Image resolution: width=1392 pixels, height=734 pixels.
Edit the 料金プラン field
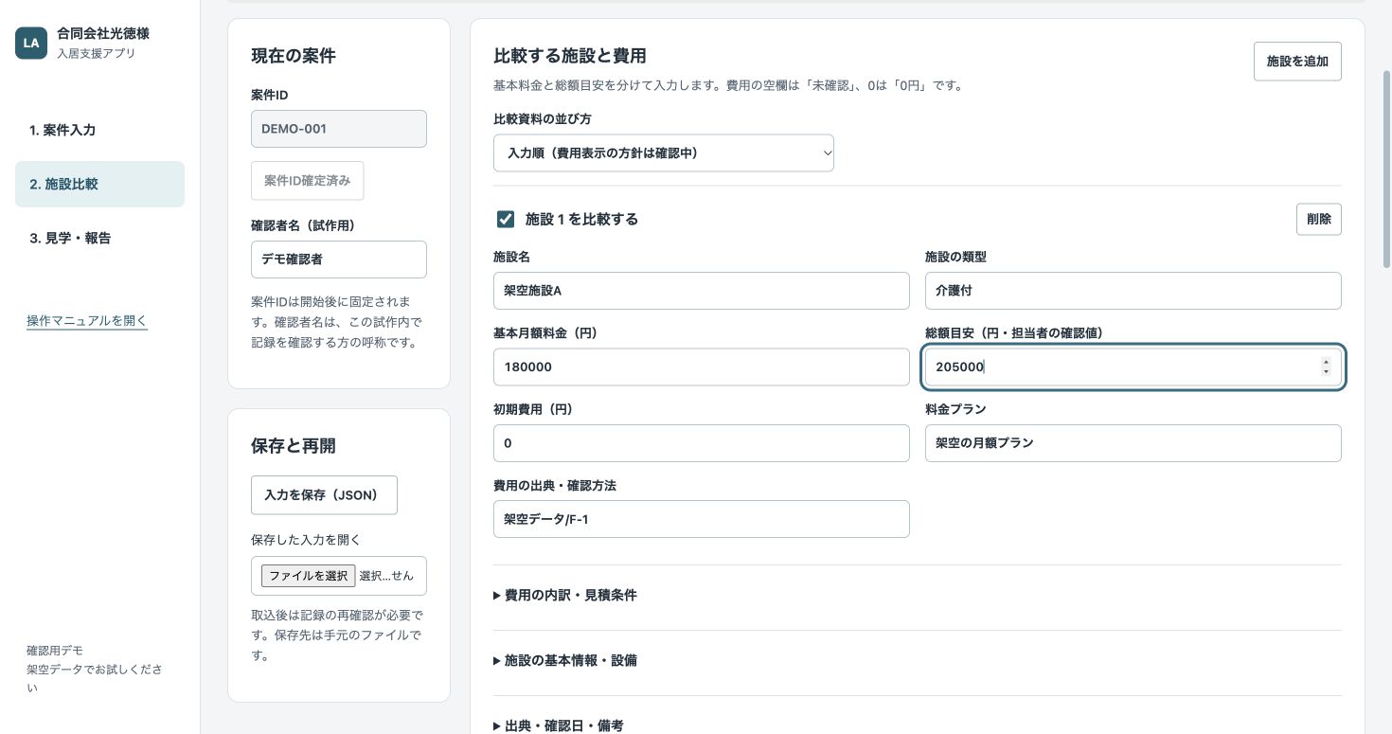pos(1133,443)
